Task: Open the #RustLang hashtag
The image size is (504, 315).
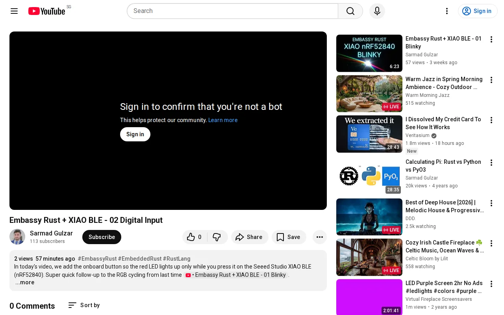Action: pyautogui.click(x=177, y=259)
